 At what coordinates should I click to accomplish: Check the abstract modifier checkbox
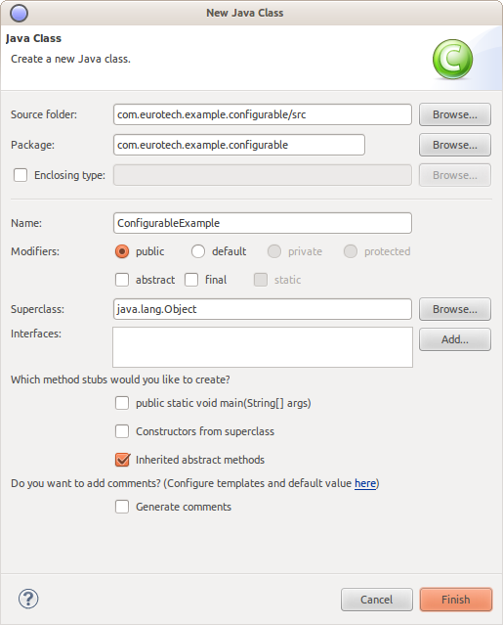pos(122,280)
